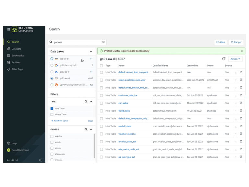Check the HBase Table type filter

click(x=52, y=115)
